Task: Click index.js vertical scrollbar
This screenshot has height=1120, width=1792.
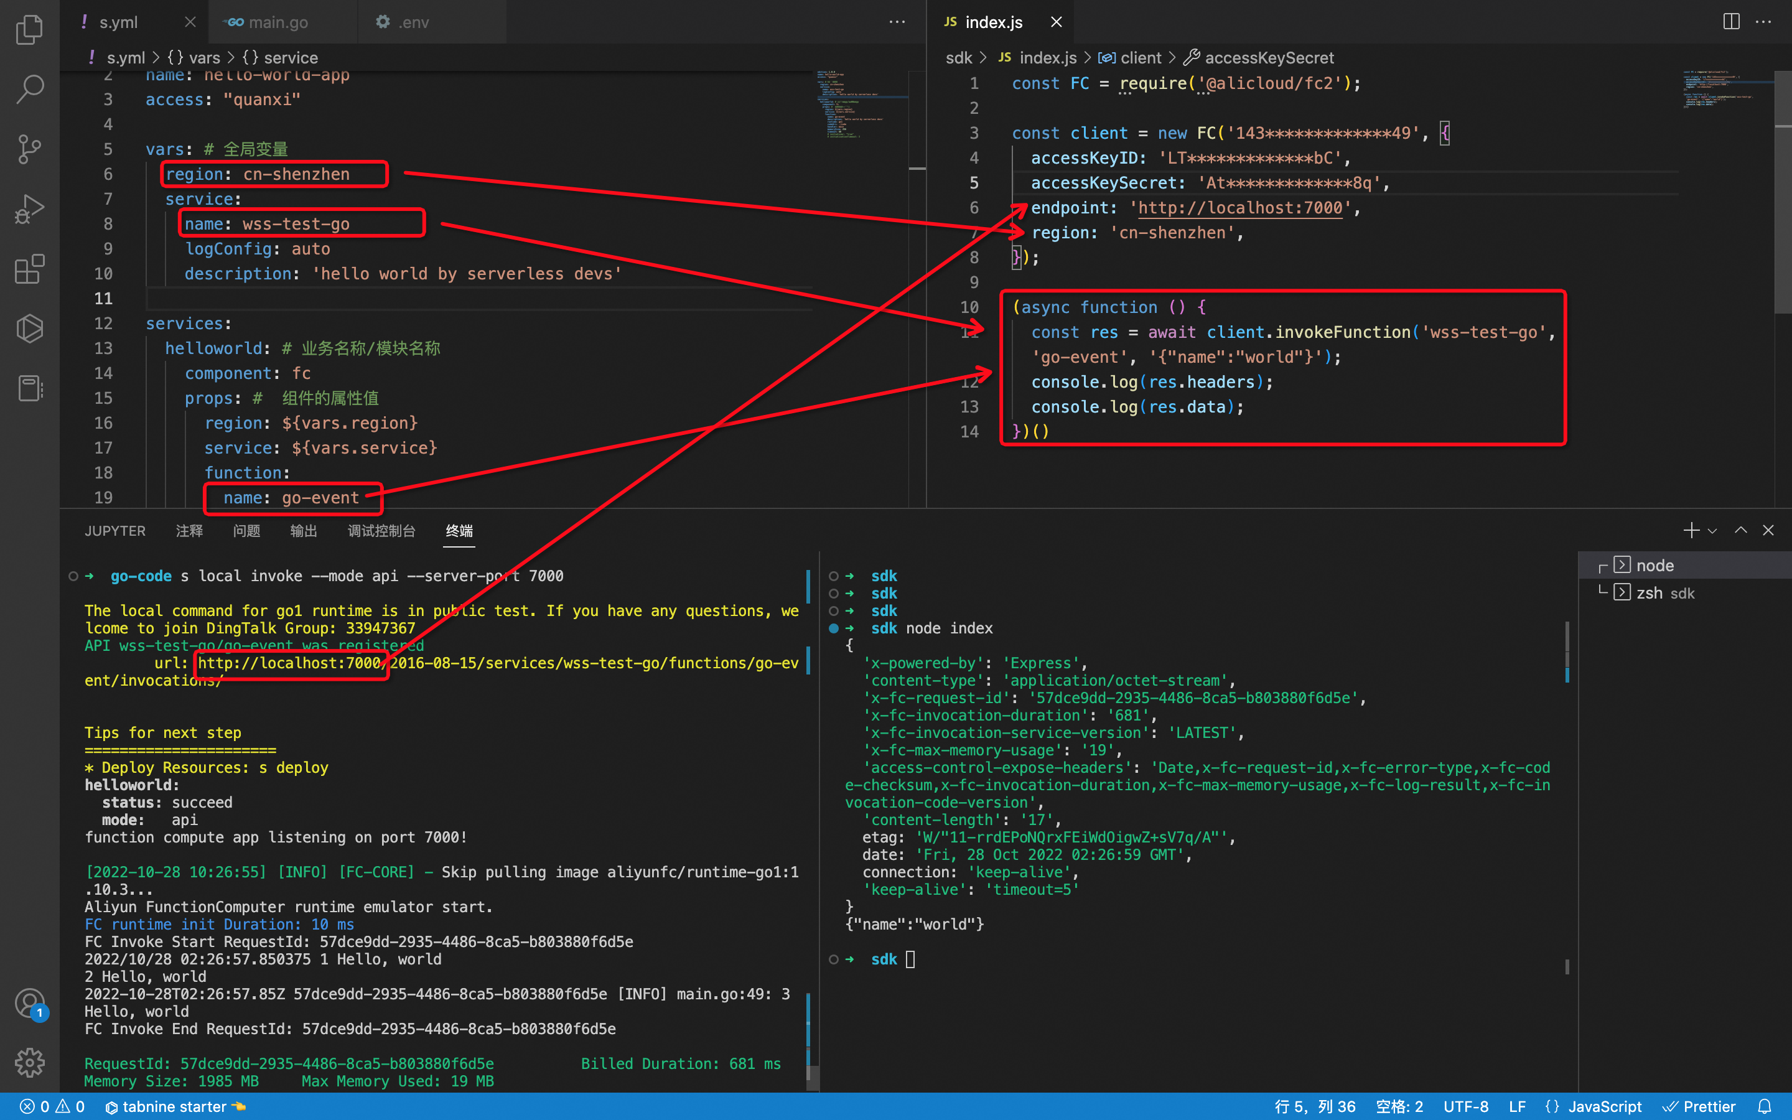Action: tap(1783, 193)
